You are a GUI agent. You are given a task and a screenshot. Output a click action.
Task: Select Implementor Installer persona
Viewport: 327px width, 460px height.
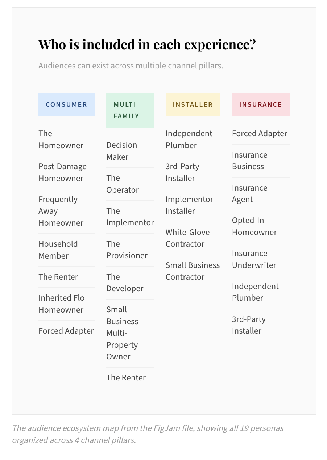[189, 205]
